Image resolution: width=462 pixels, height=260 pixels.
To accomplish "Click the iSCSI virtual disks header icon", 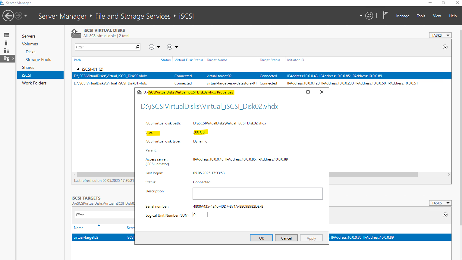I will pyautogui.click(x=76, y=33).
